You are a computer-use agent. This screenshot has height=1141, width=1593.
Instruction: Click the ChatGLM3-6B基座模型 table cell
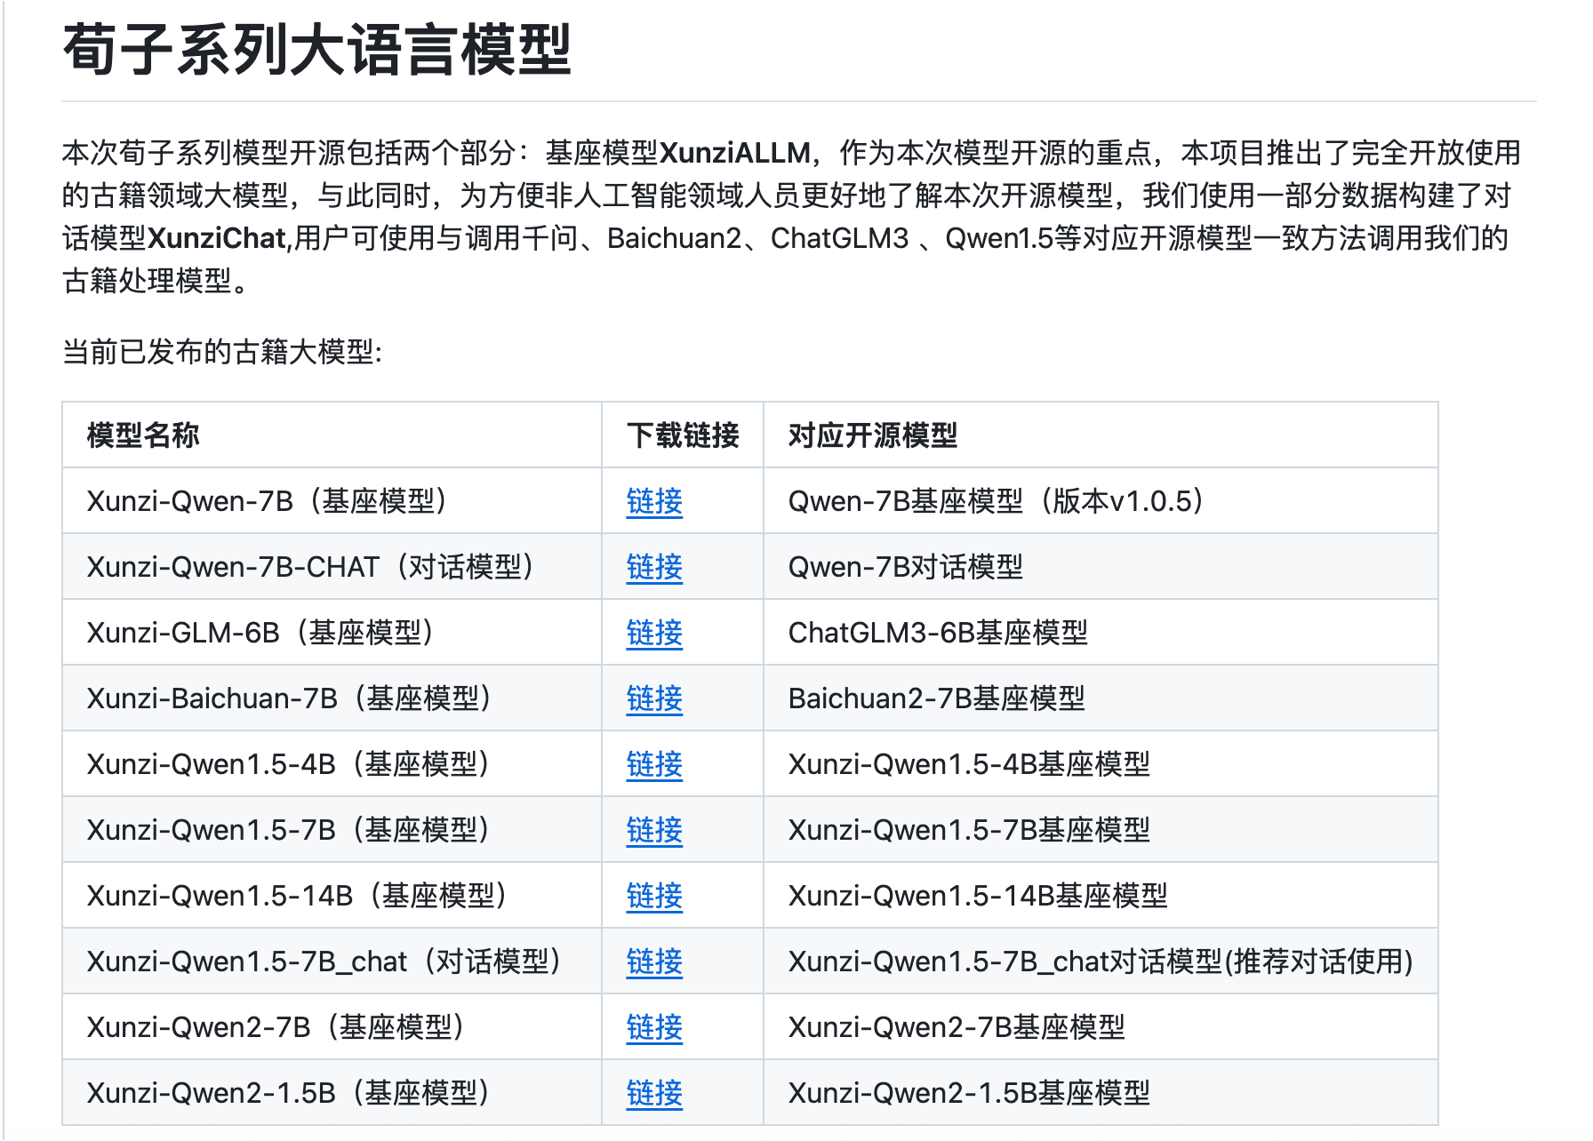pos(937,633)
